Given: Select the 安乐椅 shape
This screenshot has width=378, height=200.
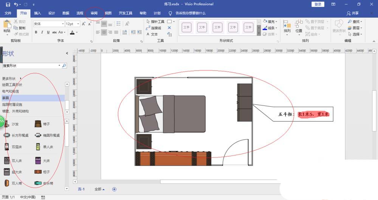Looking at the screenshot, I should (44, 183).
